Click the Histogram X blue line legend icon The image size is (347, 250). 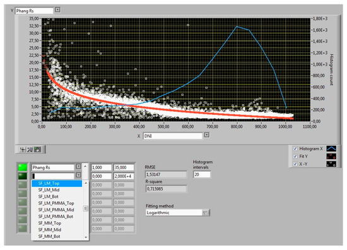(x=331, y=148)
